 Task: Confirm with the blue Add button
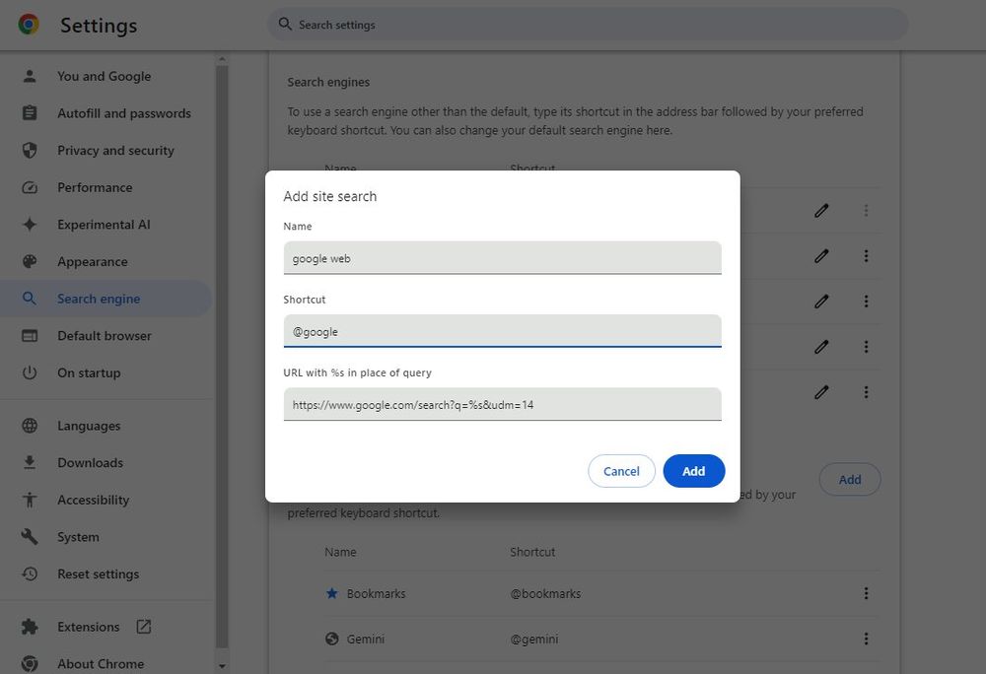click(693, 471)
